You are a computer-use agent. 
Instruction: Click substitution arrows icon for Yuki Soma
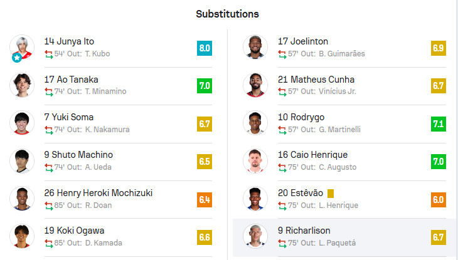(x=48, y=129)
